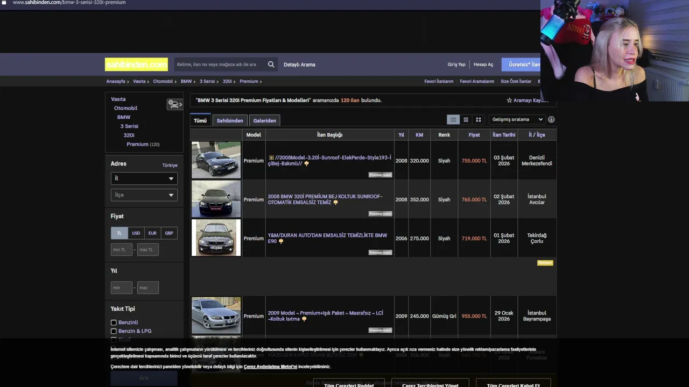Click the Türkiye address link
The image size is (689, 387).
[x=170, y=166]
